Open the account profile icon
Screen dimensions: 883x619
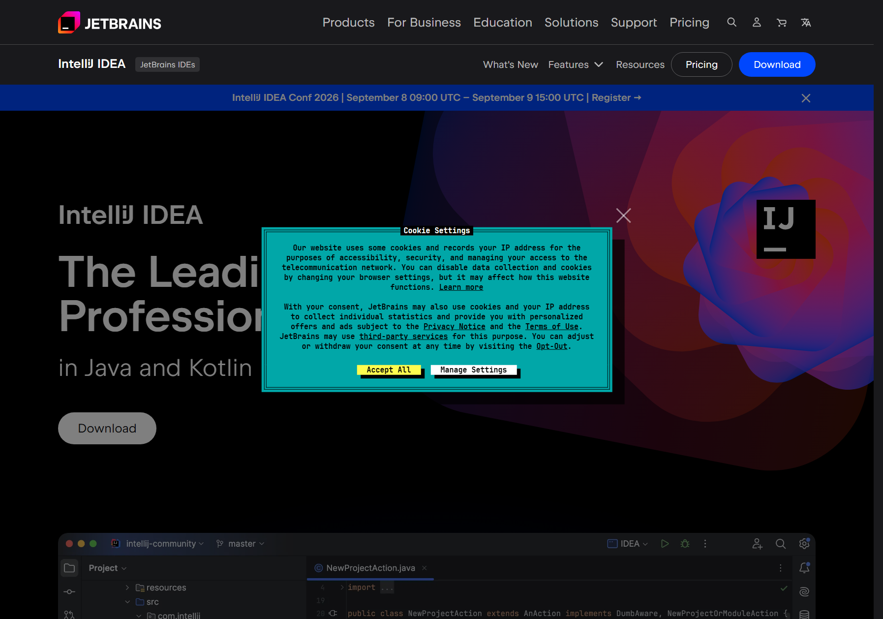pos(757,22)
